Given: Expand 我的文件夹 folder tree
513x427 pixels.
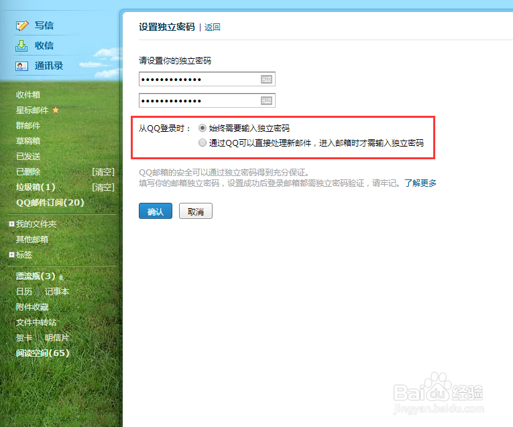Looking at the screenshot, I should click(11, 224).
